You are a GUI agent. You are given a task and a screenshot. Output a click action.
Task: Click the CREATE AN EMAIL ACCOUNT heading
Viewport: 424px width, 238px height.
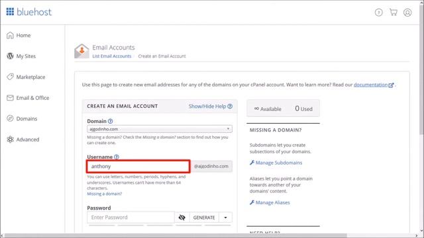122,106
